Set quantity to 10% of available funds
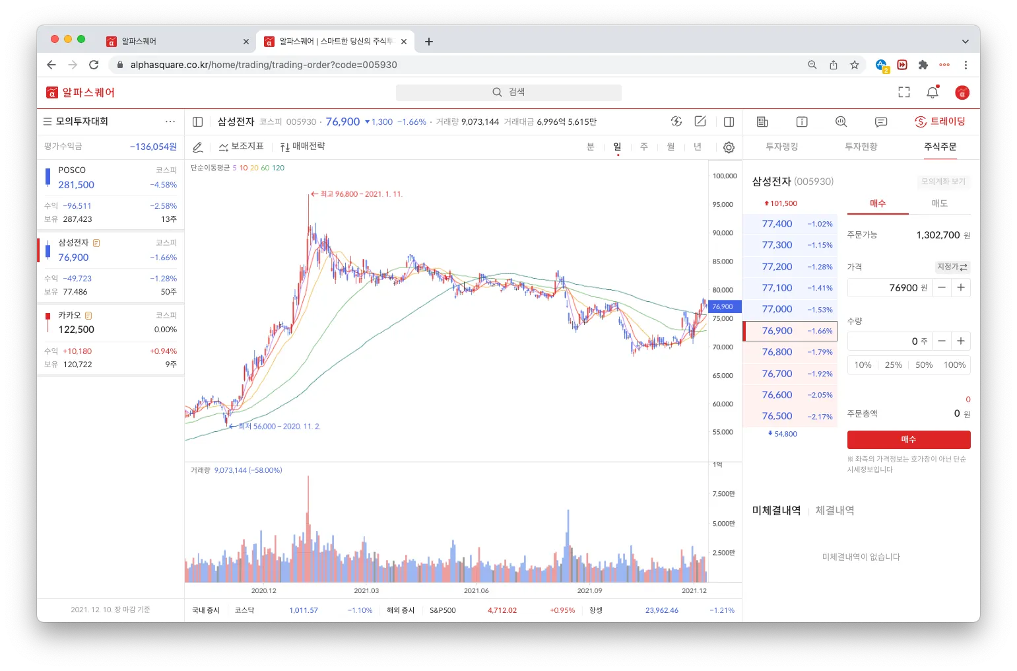This screenshot has width=1017, height=671. (863, 365)
